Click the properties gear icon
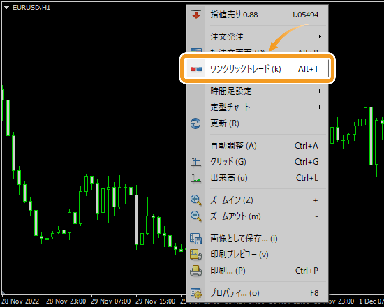The width and height of the screenshot is (384, 307). pos(196,293)
